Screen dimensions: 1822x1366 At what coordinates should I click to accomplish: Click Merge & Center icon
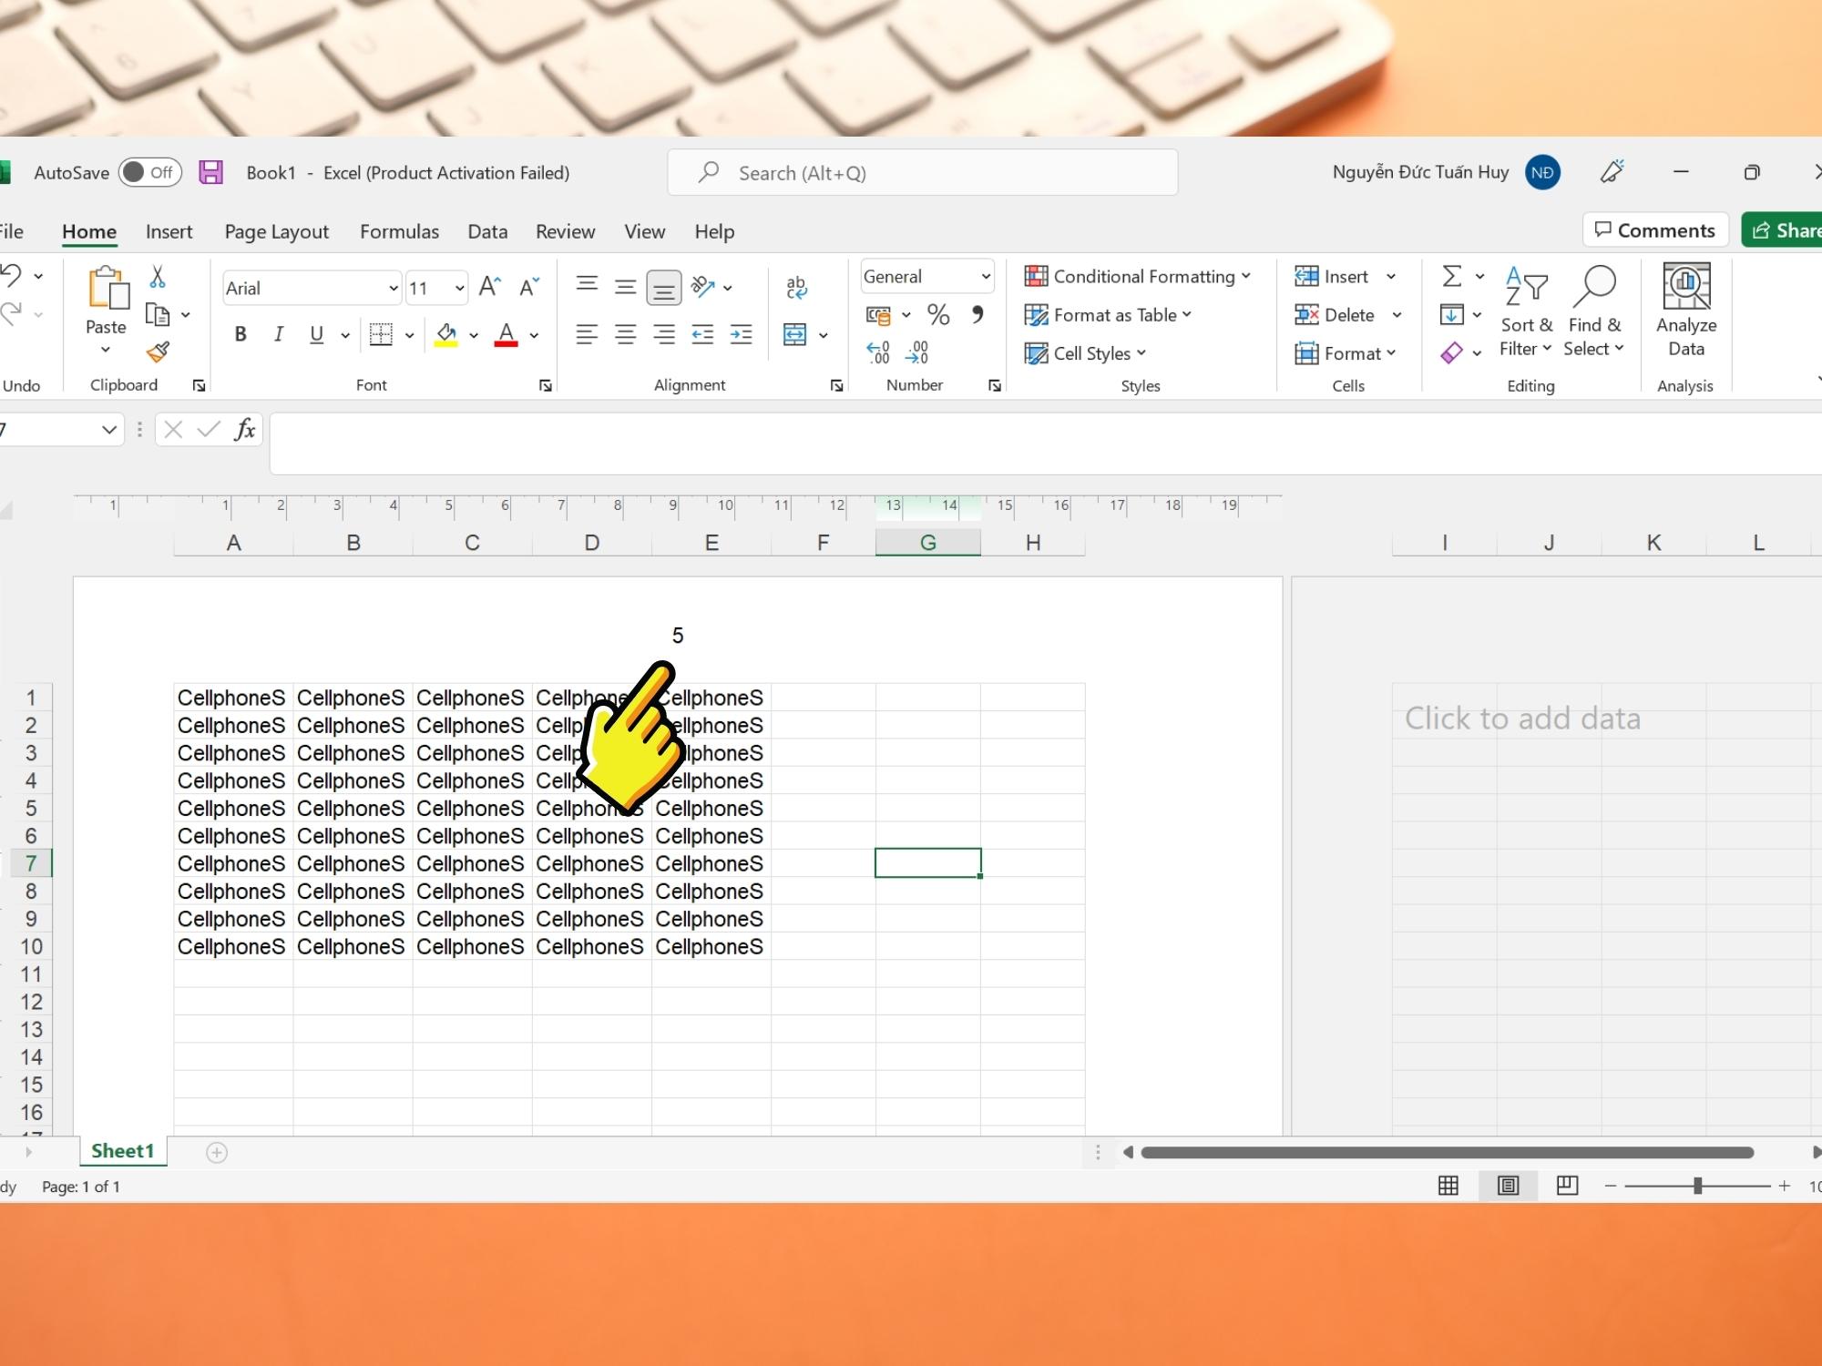[795, 334]
